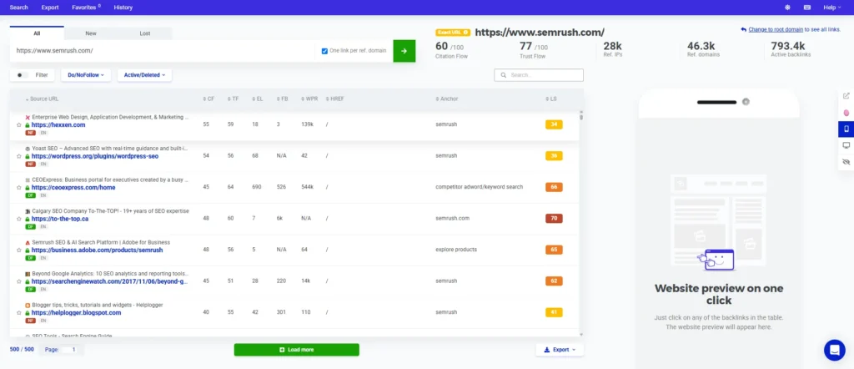Open https://helplogger.blogspot.com link
Image resolution: width=854 pixels, height=369 pixels.
(x=76, y=313)
